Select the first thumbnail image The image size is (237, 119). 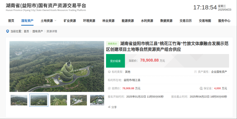[19, 100]
